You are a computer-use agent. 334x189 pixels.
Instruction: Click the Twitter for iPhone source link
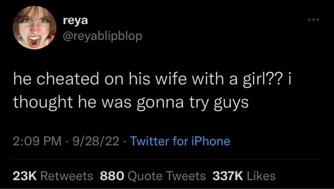(180, 141)
